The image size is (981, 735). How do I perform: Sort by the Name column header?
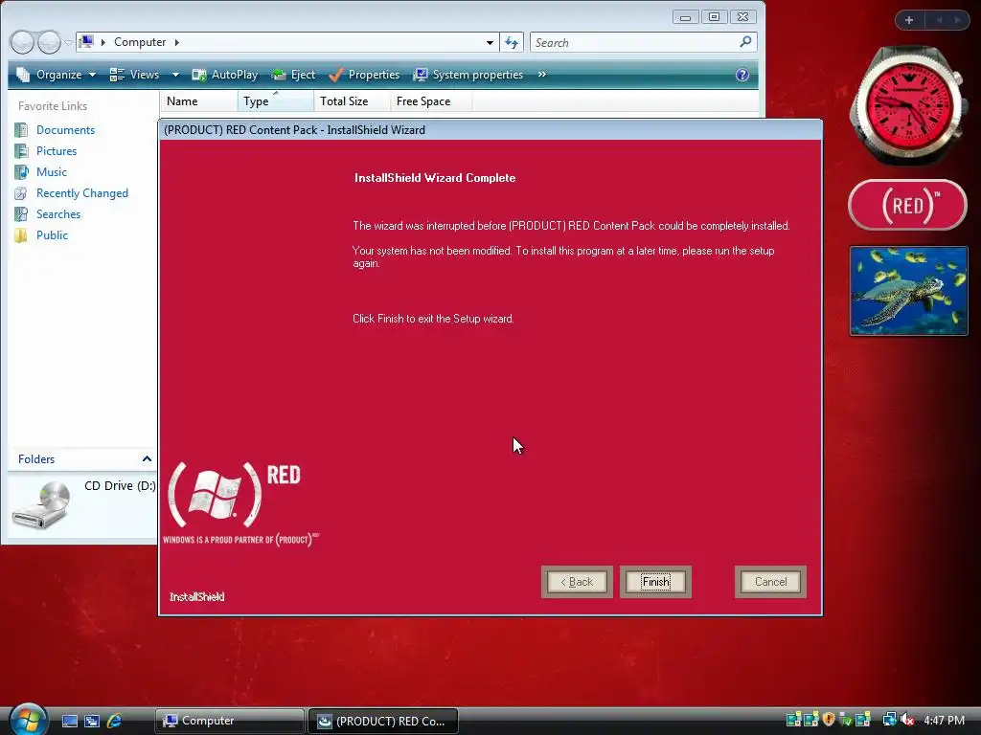point(199,101)
